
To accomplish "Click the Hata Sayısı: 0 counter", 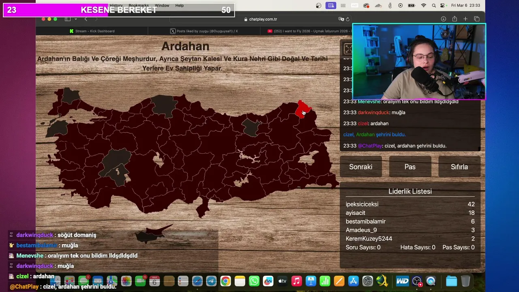I will [418, 247].
